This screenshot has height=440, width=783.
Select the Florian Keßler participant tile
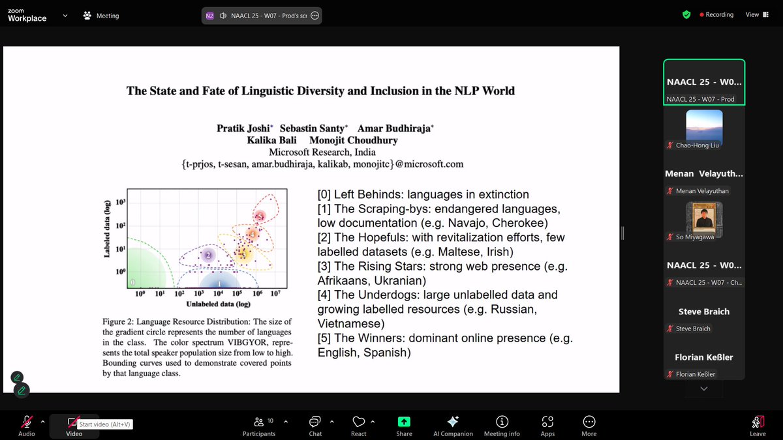[x=704, y=357]
